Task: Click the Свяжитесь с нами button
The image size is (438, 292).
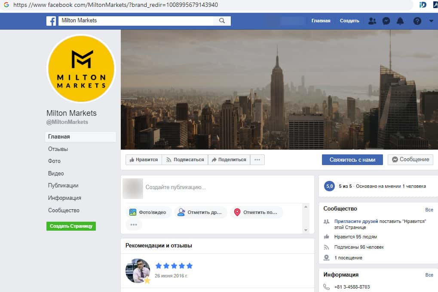Action: 352,160
